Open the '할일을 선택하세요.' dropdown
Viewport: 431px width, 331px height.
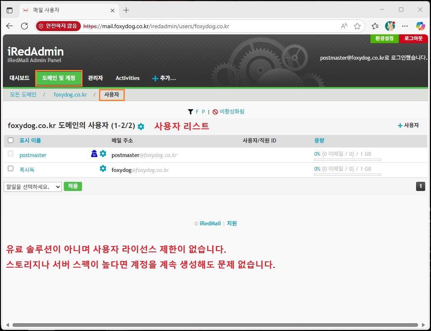tap(33, 187)
